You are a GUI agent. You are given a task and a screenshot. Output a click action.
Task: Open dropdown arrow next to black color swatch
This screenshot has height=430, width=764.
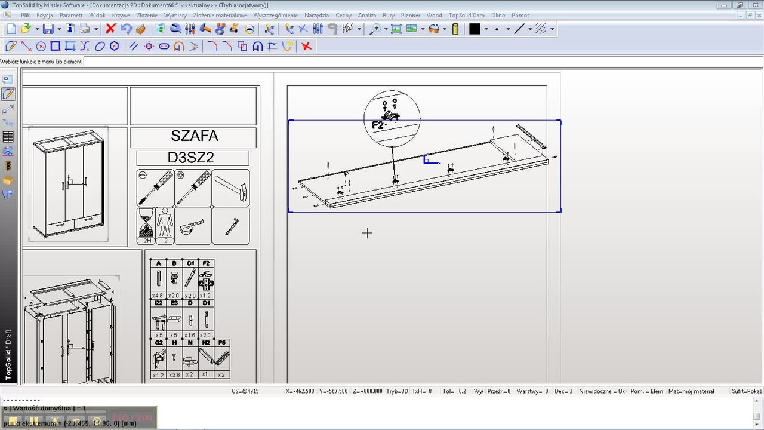coord(486,29)
